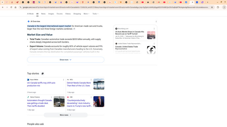The image size is (227, 127).
Task: Click the address bar URL field
Action: pos(115,7)
